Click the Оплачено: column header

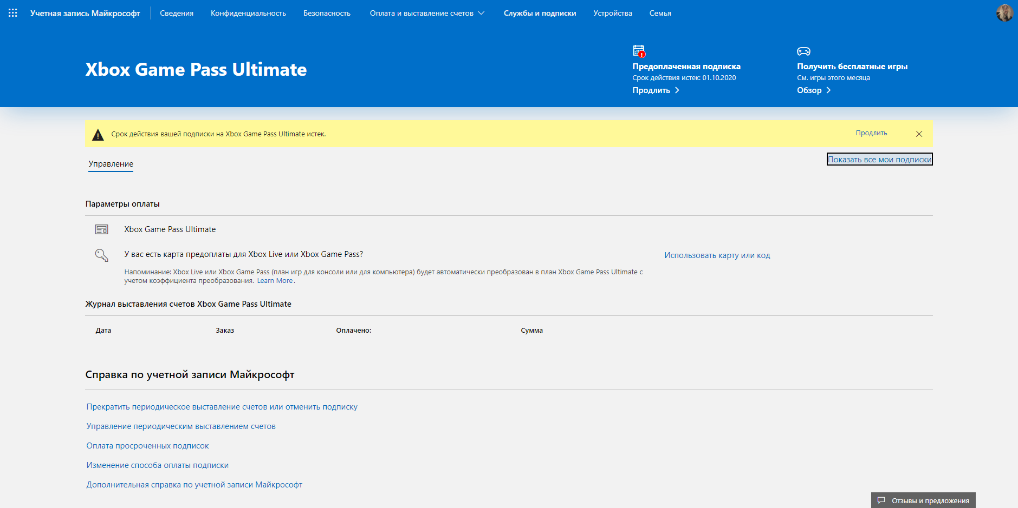(354, 331)
